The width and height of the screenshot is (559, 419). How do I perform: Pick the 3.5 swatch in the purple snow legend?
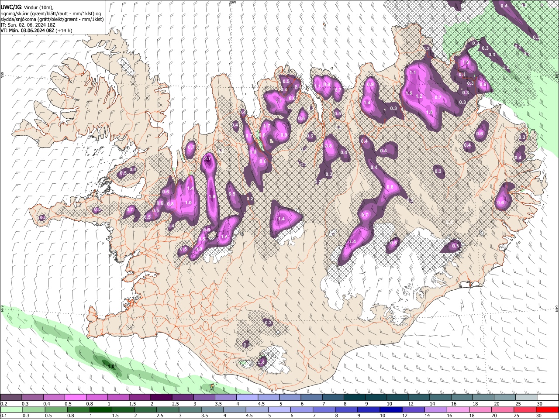pyautogui.click(x=226, y=397)
